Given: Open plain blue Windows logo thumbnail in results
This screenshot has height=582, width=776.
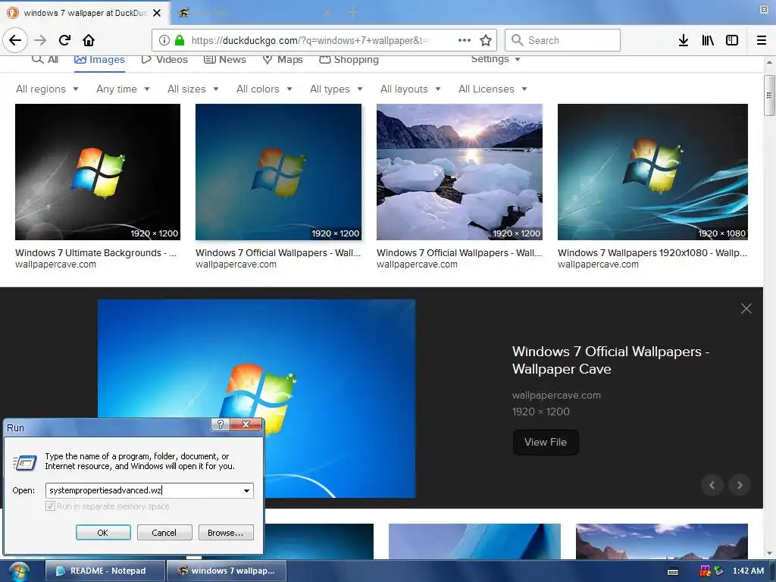Looking at the screenshot, I should pyautogui.click(x=278, y=172).
